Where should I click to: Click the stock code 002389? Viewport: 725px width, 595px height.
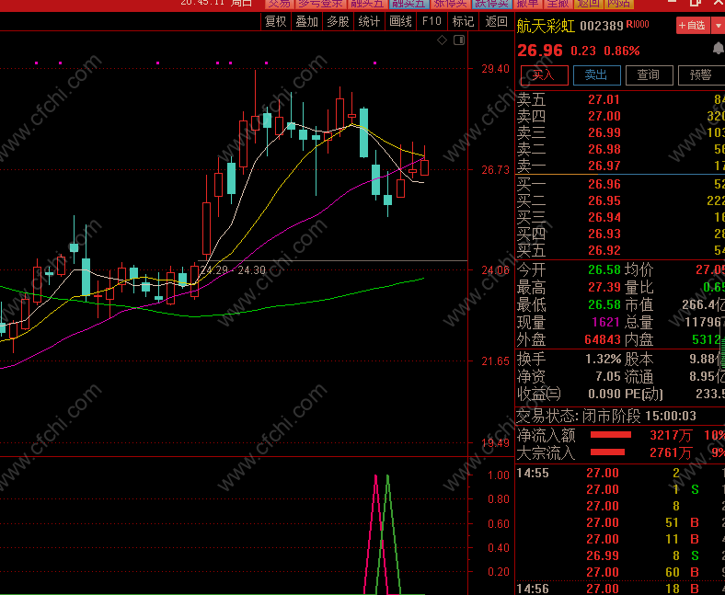click(602, 26)
